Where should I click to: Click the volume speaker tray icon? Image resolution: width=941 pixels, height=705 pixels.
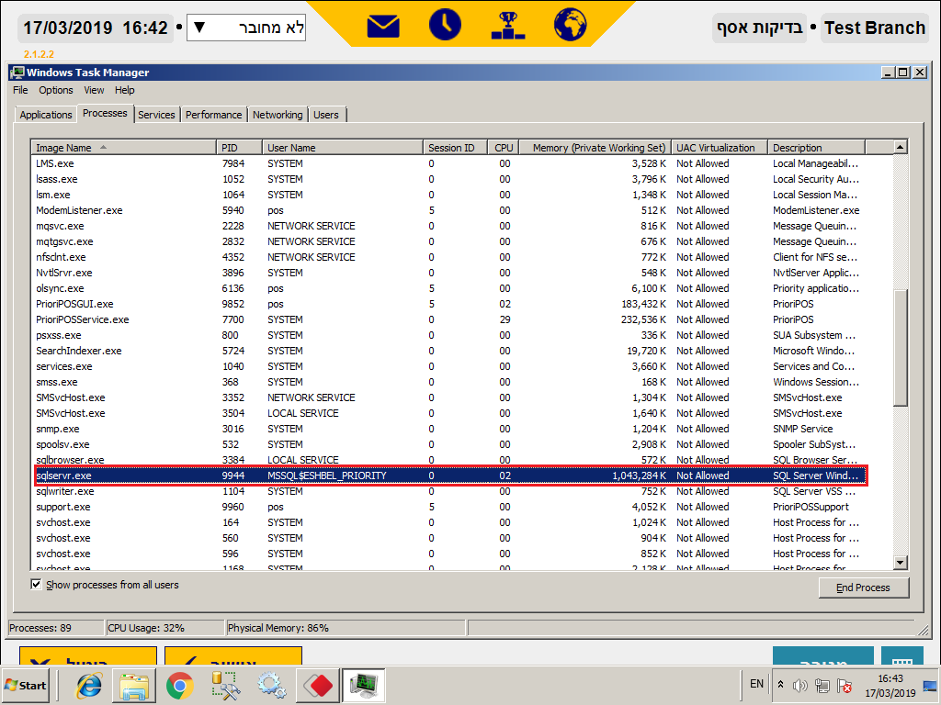pyautogui.click(x=800, y=685)
